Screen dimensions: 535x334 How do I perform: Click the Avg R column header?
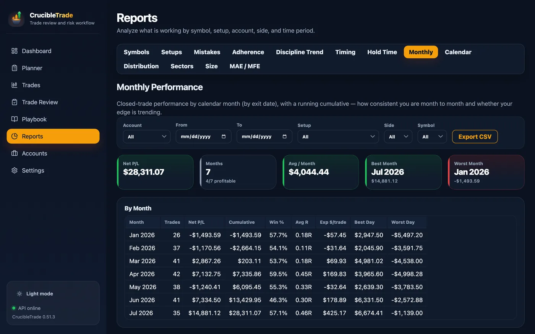tap(303, 222)
